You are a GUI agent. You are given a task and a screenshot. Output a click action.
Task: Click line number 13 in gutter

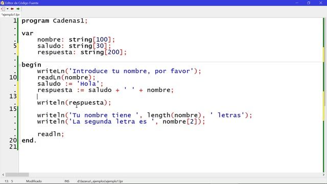(x=13, y=97)
